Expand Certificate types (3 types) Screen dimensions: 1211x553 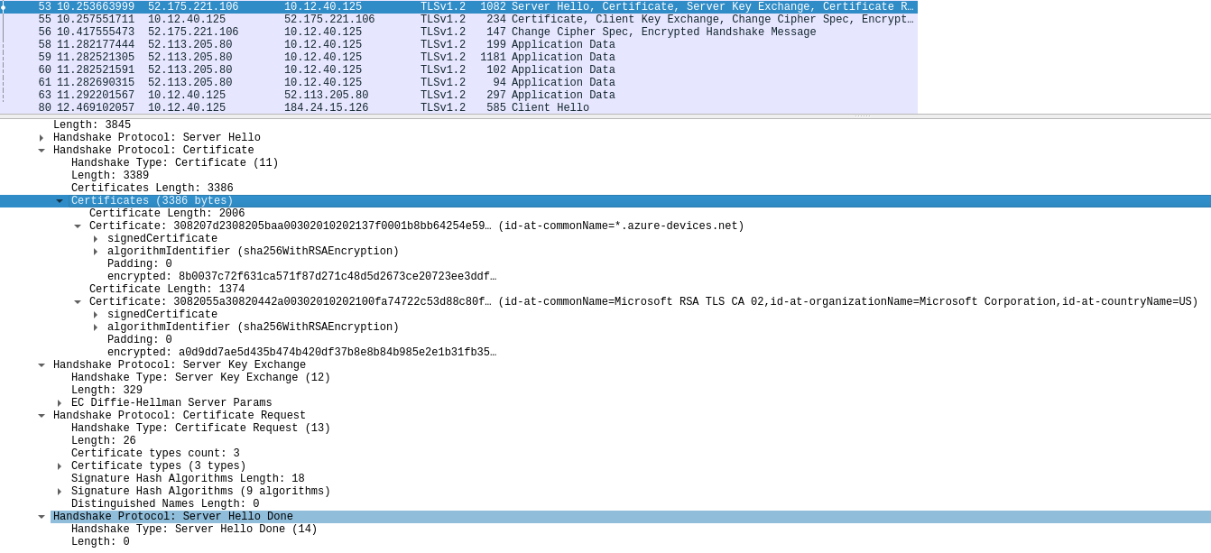click(x=60, y=466)
